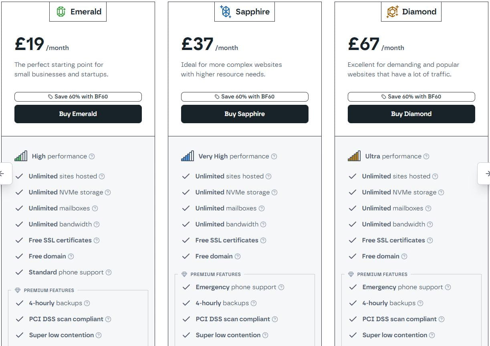Open help for Sapphire Emergency phone support

(x=281, y=287)
